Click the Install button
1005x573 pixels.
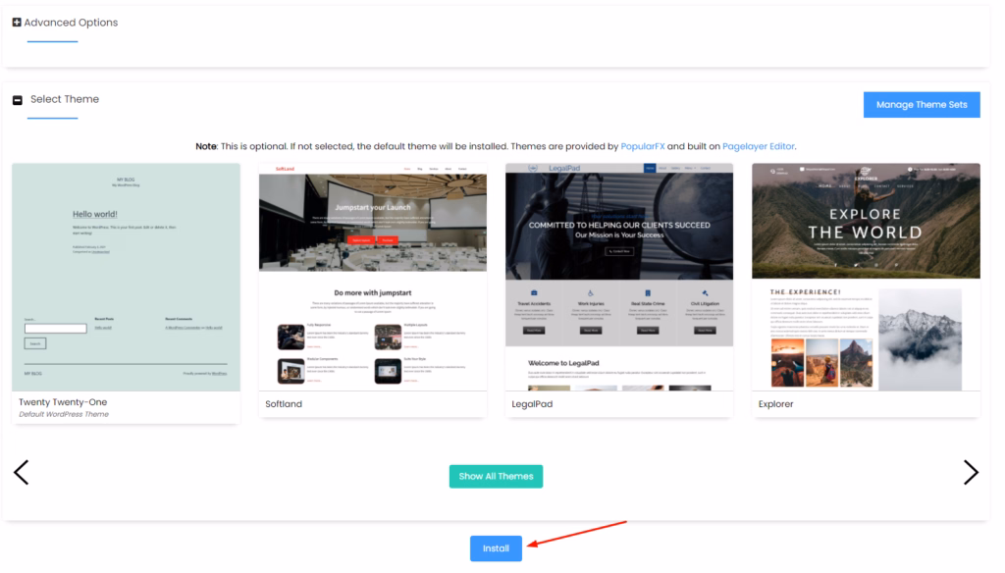click(496, 548)
